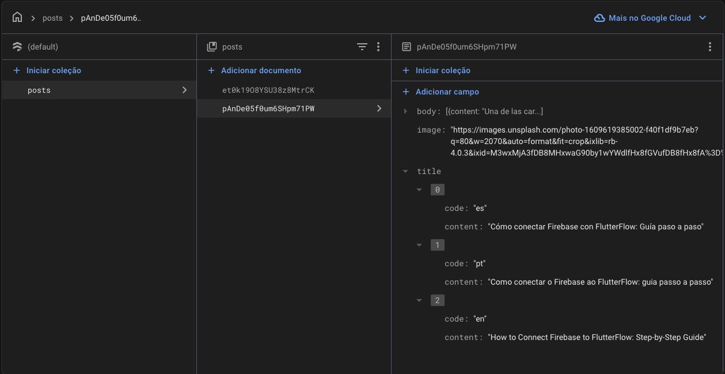The width and height of the screenshot is (725, 374).
Task: Open the document panel three-dot menu
Action: pos(709,47)
